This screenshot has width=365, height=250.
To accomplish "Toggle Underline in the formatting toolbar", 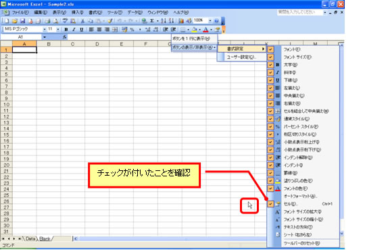I will (82, 30).
